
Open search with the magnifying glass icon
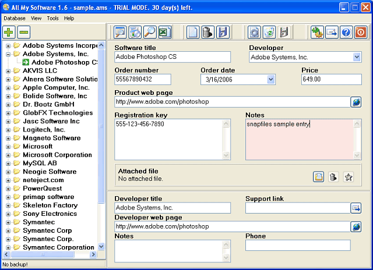(150, 32)
